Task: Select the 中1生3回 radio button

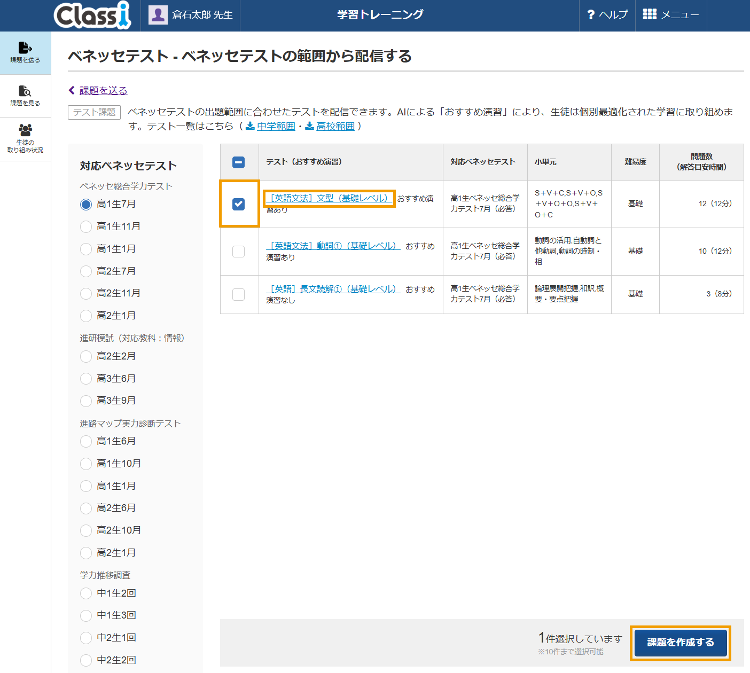Action: click(x=86, y=615)
